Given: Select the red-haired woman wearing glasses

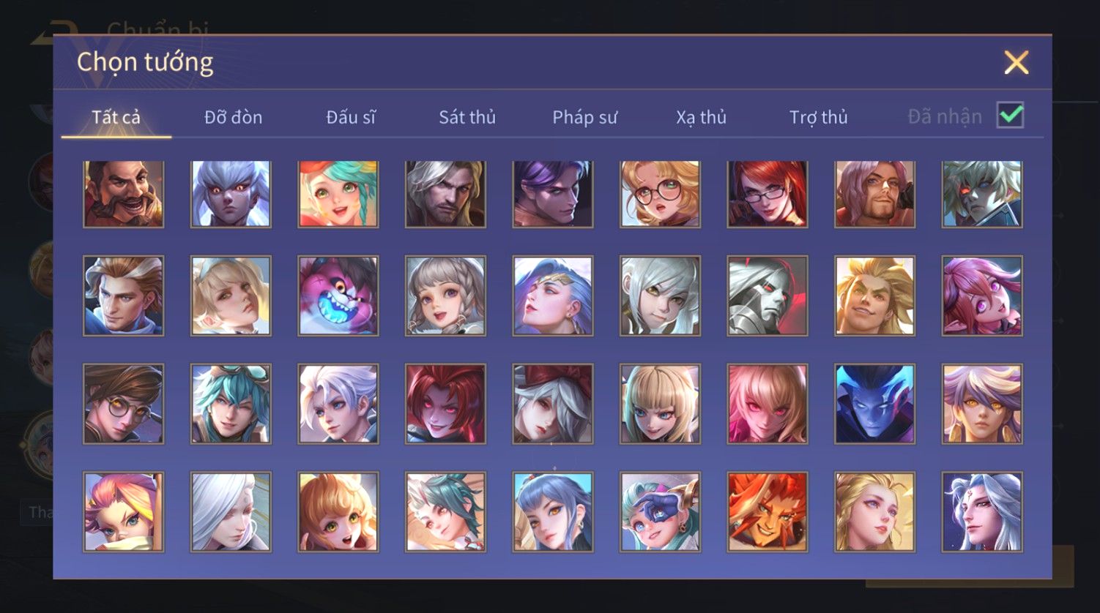Looking at the screenshot, I should point(767,194).
